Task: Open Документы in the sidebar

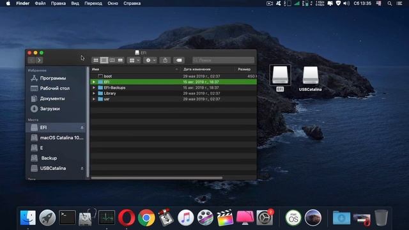Action: pos(48,98)
